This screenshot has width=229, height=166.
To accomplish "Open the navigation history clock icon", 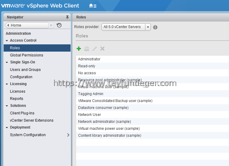I will (59, 25).
